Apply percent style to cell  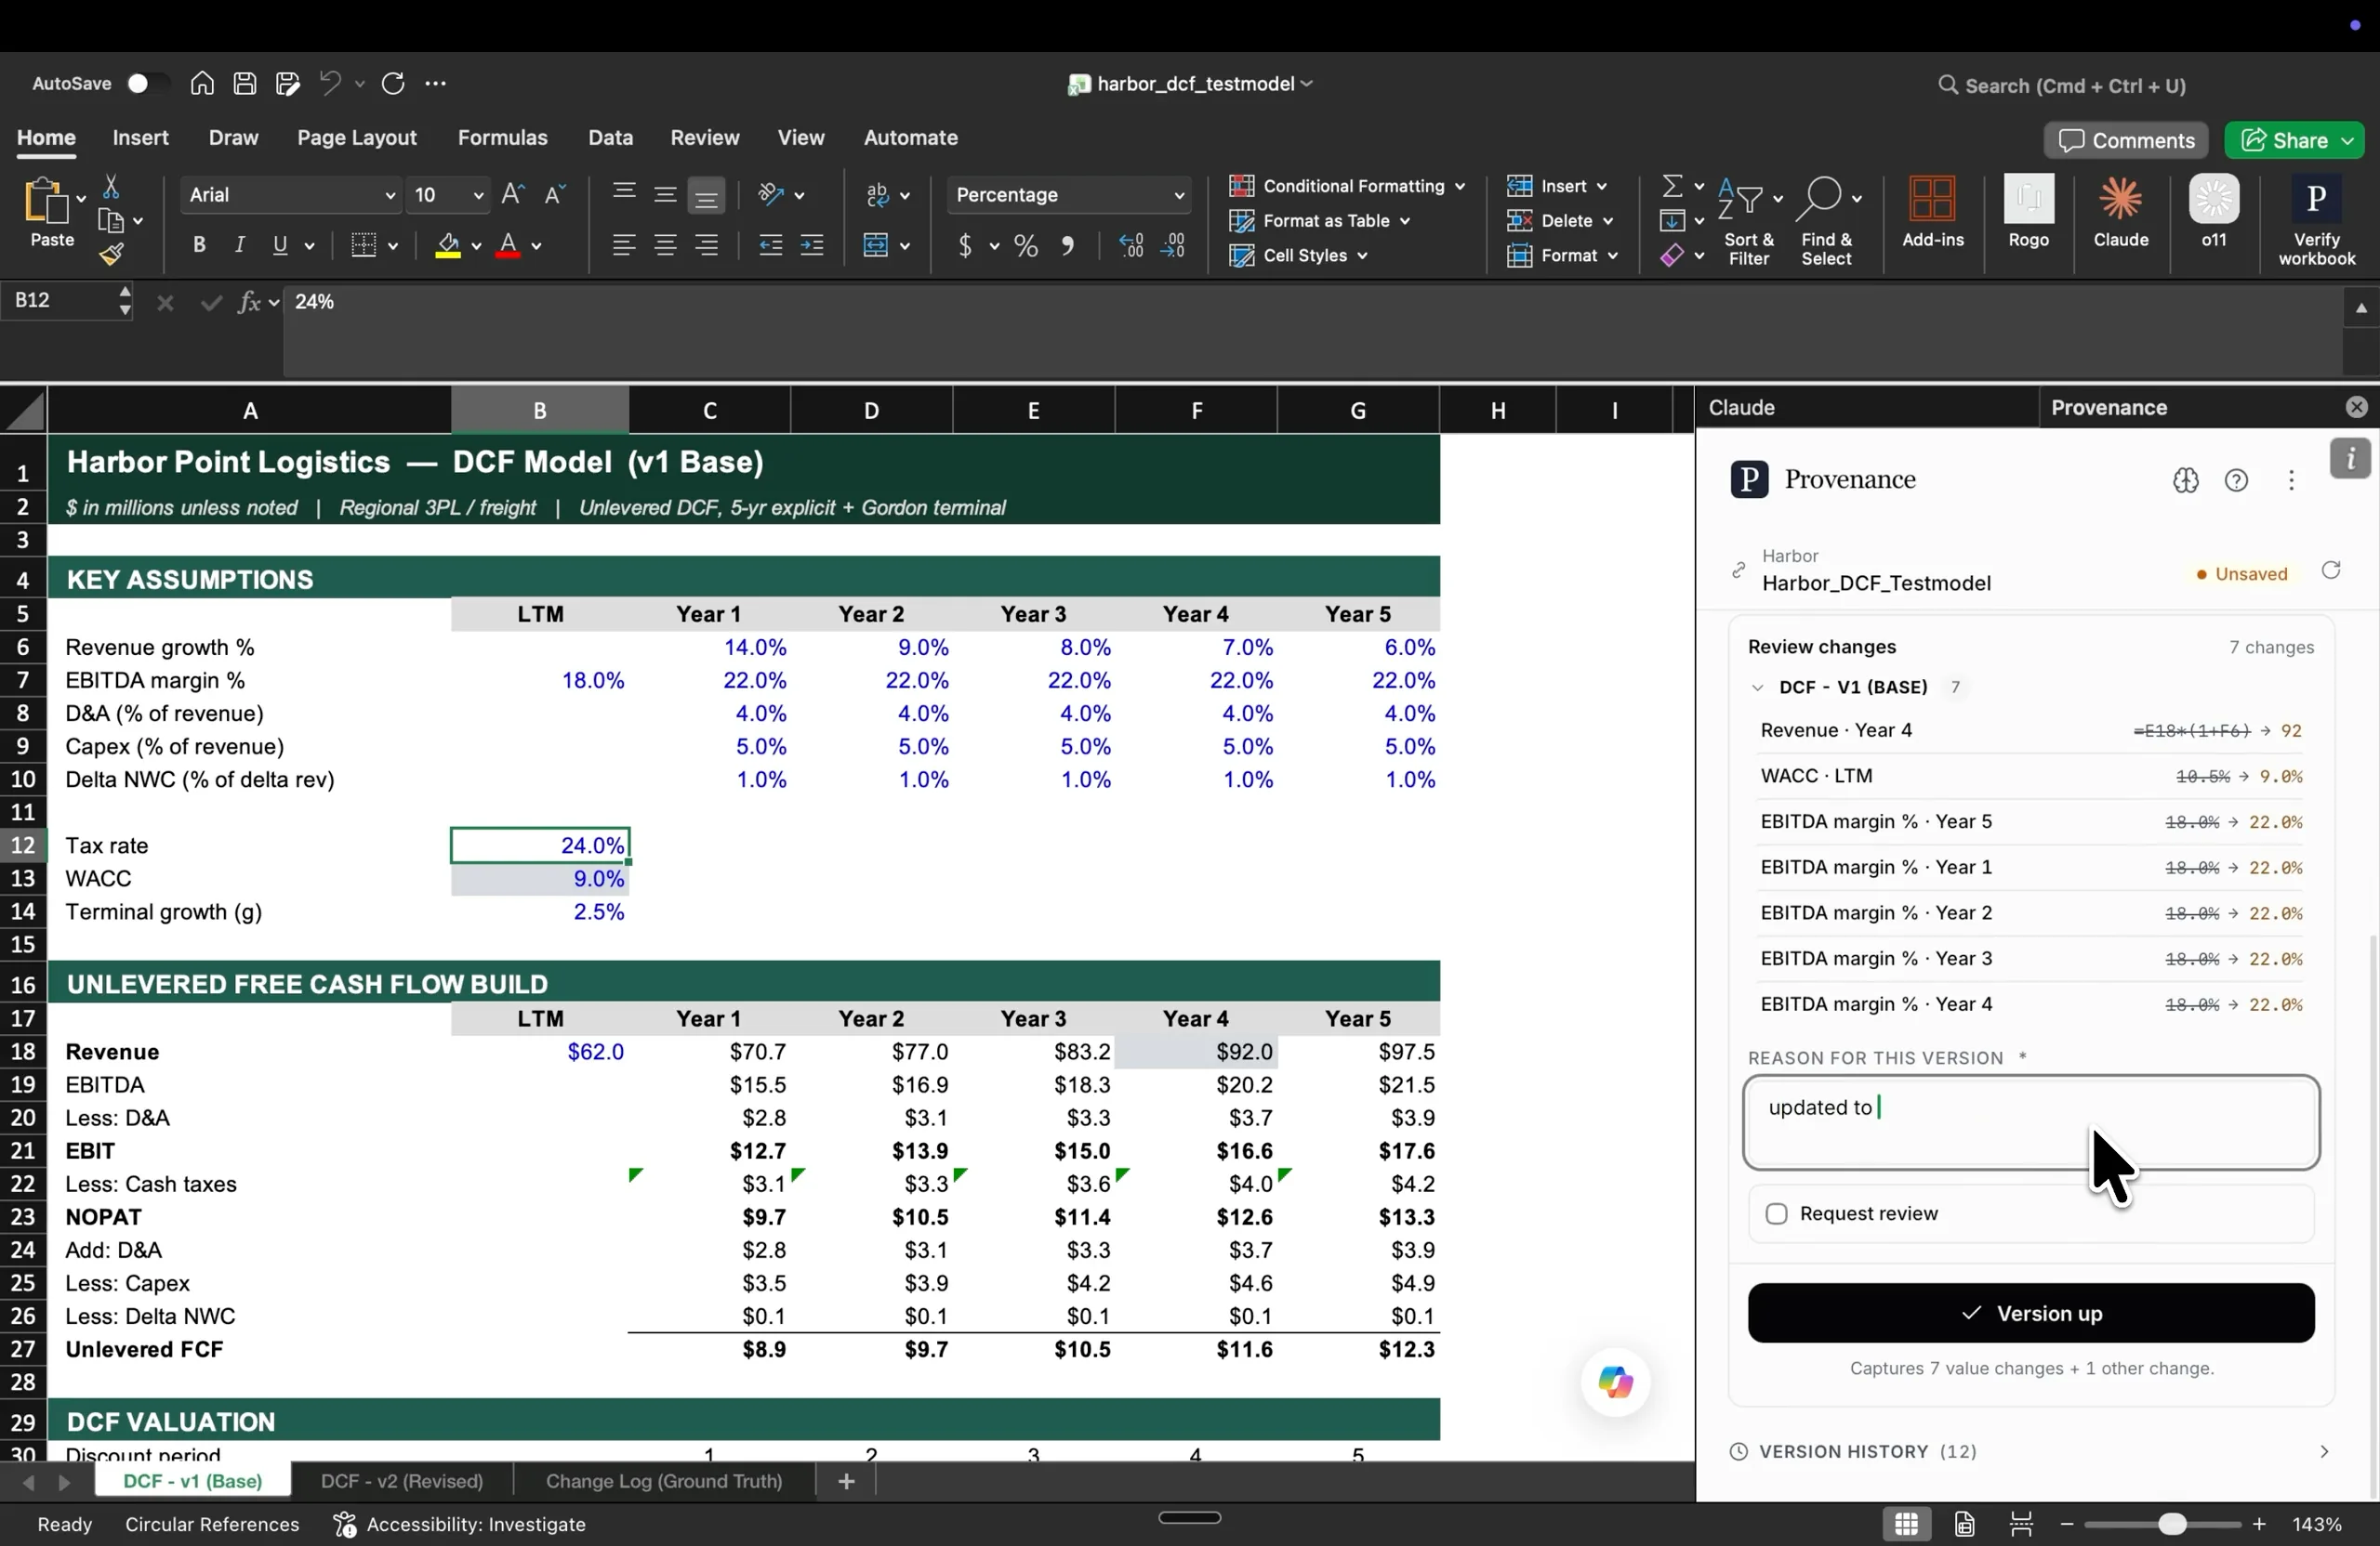(x=1026, y=246)
